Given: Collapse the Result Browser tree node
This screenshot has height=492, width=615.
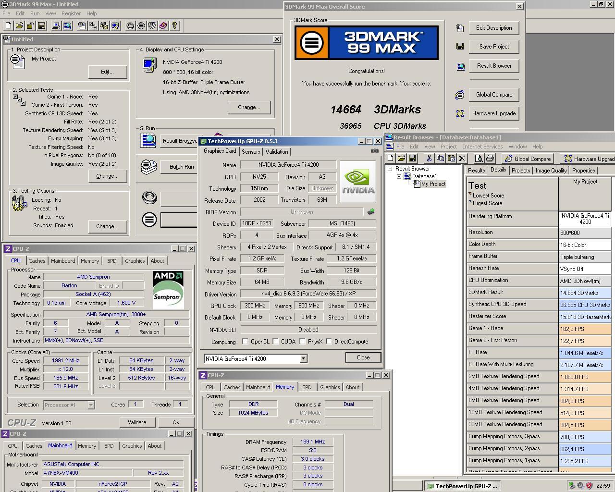Looking at the screenshot, I should point(390,169).
